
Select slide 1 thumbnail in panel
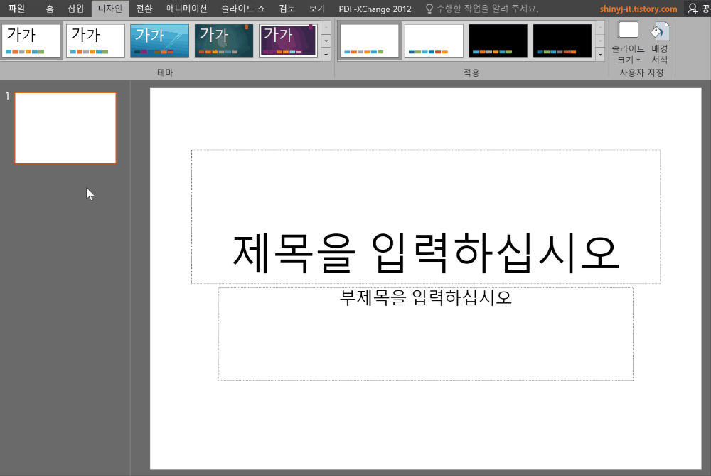[x=65, y=128]
